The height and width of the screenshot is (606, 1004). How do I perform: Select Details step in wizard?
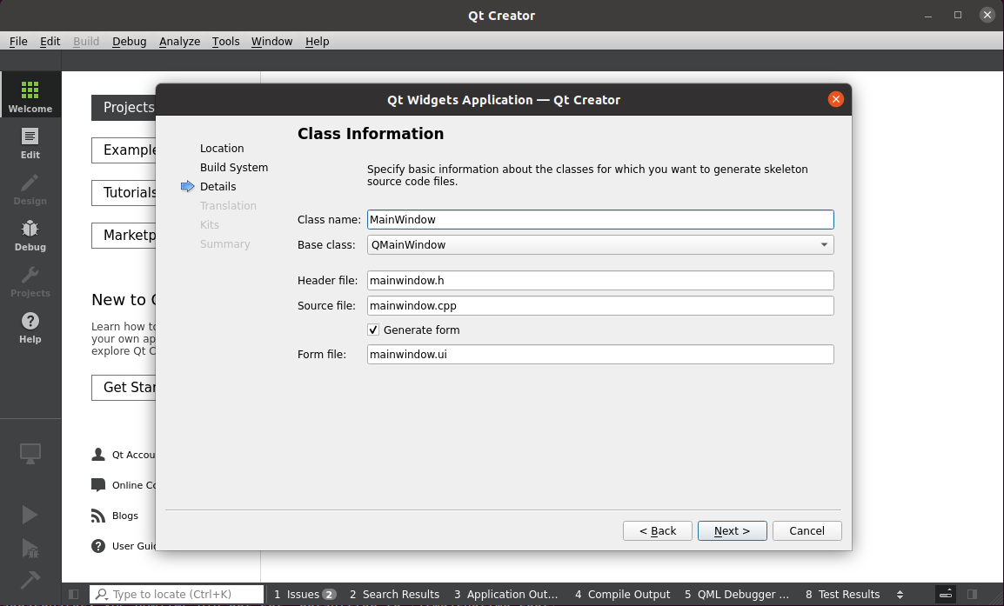[218, 186]
